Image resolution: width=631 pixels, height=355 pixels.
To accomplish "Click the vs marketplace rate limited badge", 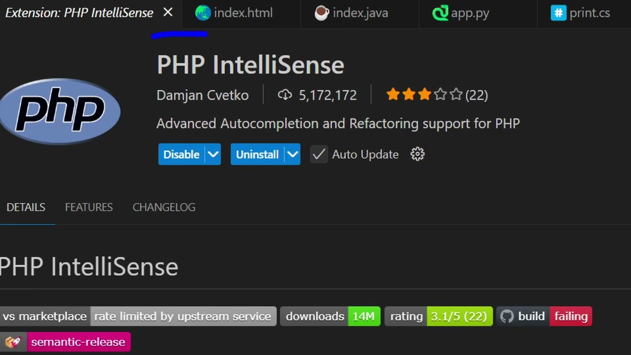I will (137, 316).
